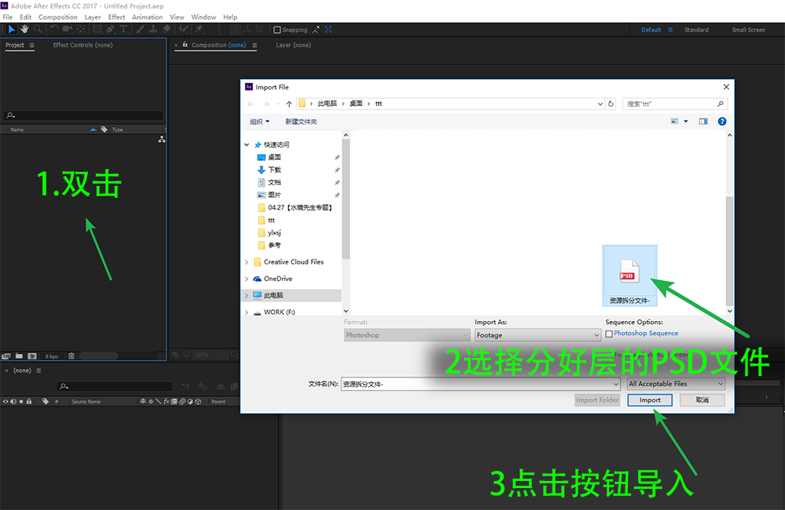The height and width of the screenshot is (510, 785).
Task: Select the Zoom magnifier tool
Action: click(38, 30)
